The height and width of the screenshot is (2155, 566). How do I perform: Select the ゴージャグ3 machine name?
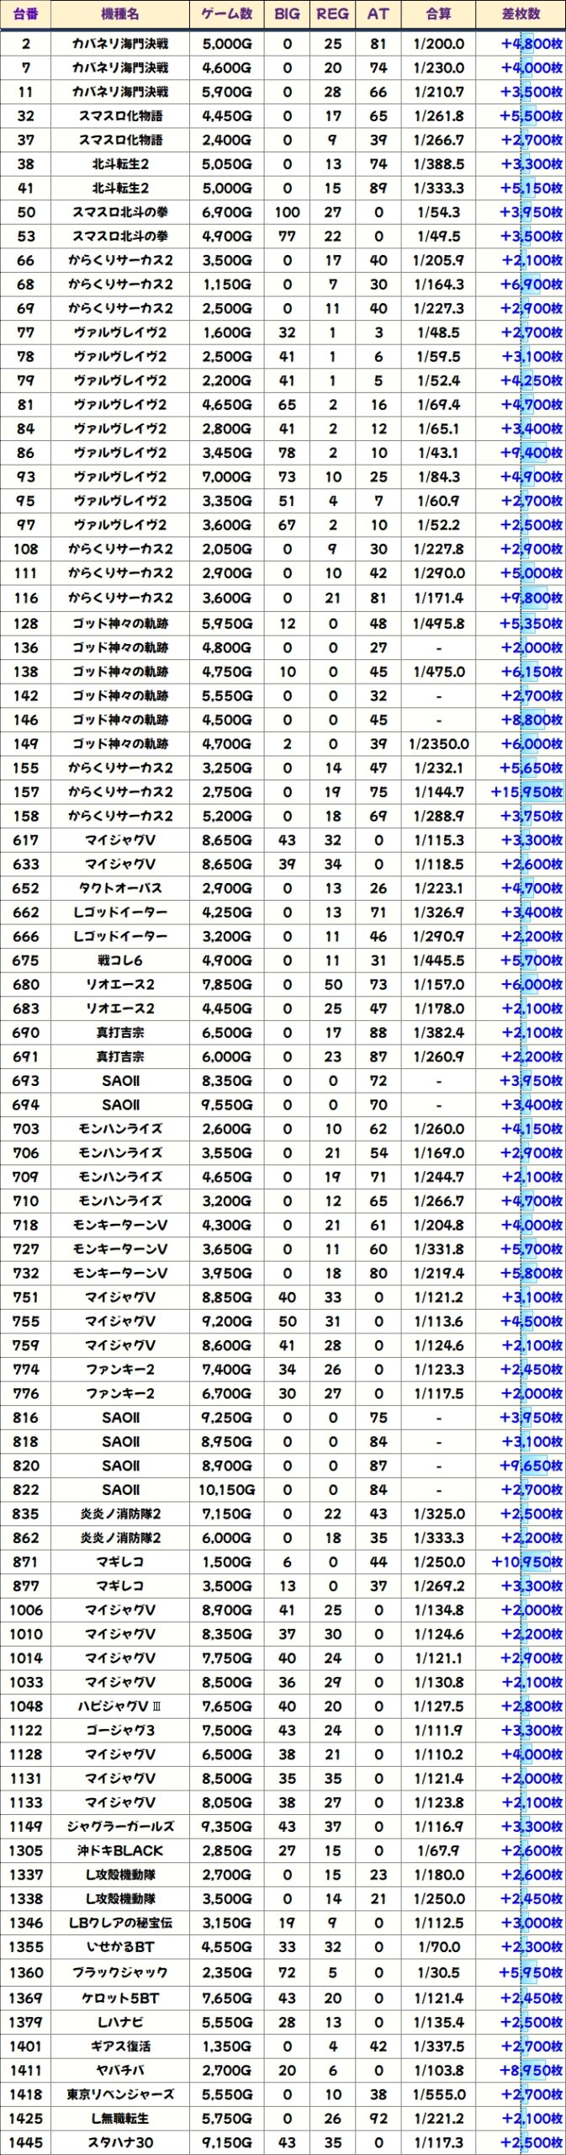pos(120,1731)
